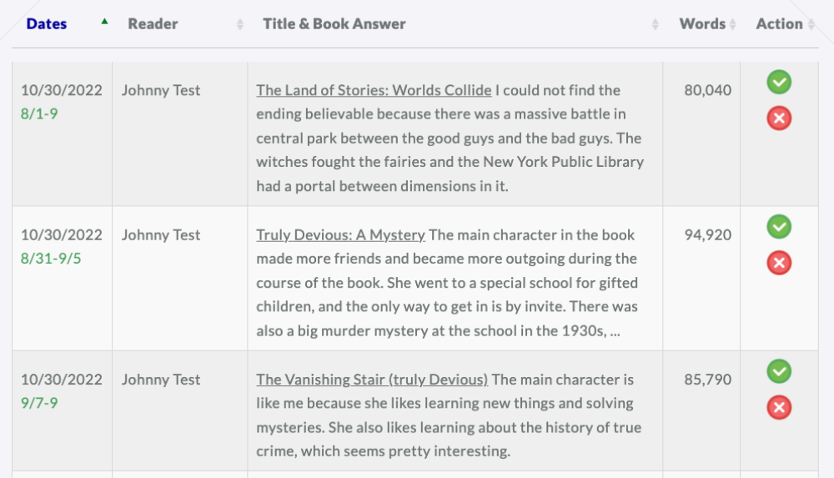This screenshot has width=834, height=478.
Task: Approve The Vanishing Stair entry
Action: pyautogui.click(x=779, y=371)
